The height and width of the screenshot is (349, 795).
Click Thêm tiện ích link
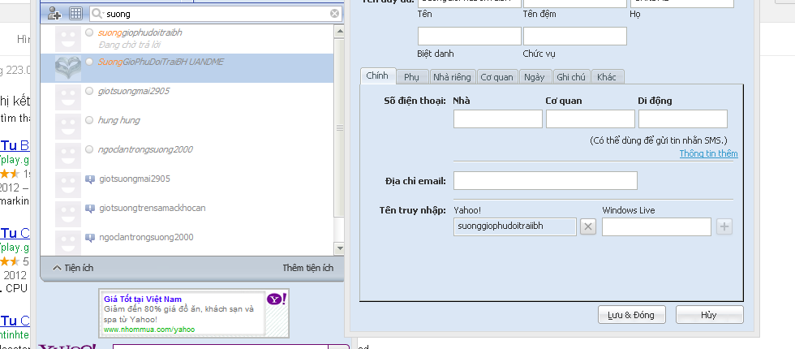[307, 268]
